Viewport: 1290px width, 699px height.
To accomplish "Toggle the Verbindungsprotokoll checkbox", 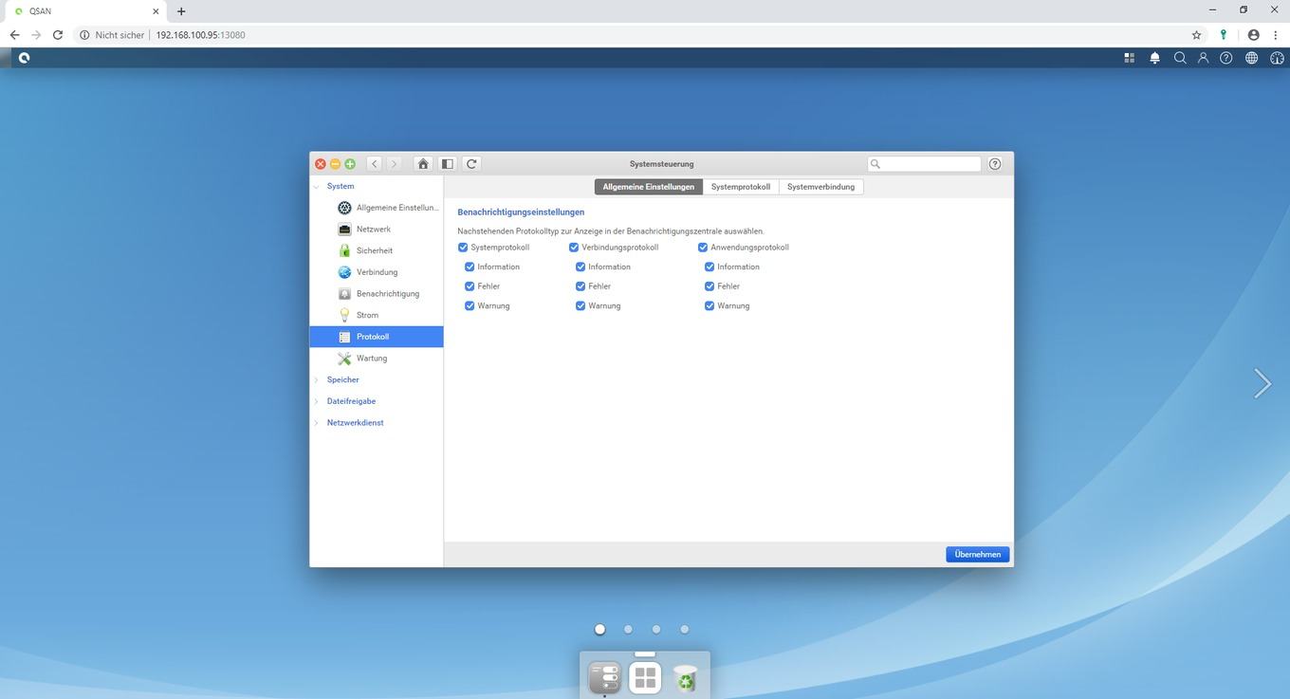I will coord(574,248).
